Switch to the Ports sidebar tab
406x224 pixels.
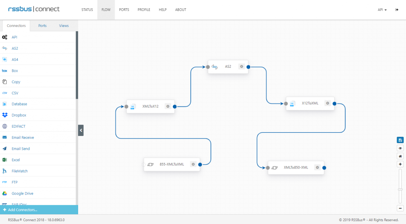pyautogui.click(x=42, y=26)
